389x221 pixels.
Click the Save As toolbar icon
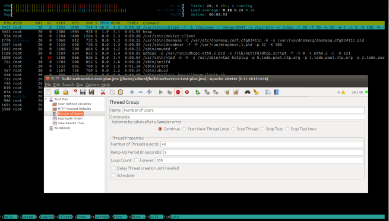coord(91,92)
